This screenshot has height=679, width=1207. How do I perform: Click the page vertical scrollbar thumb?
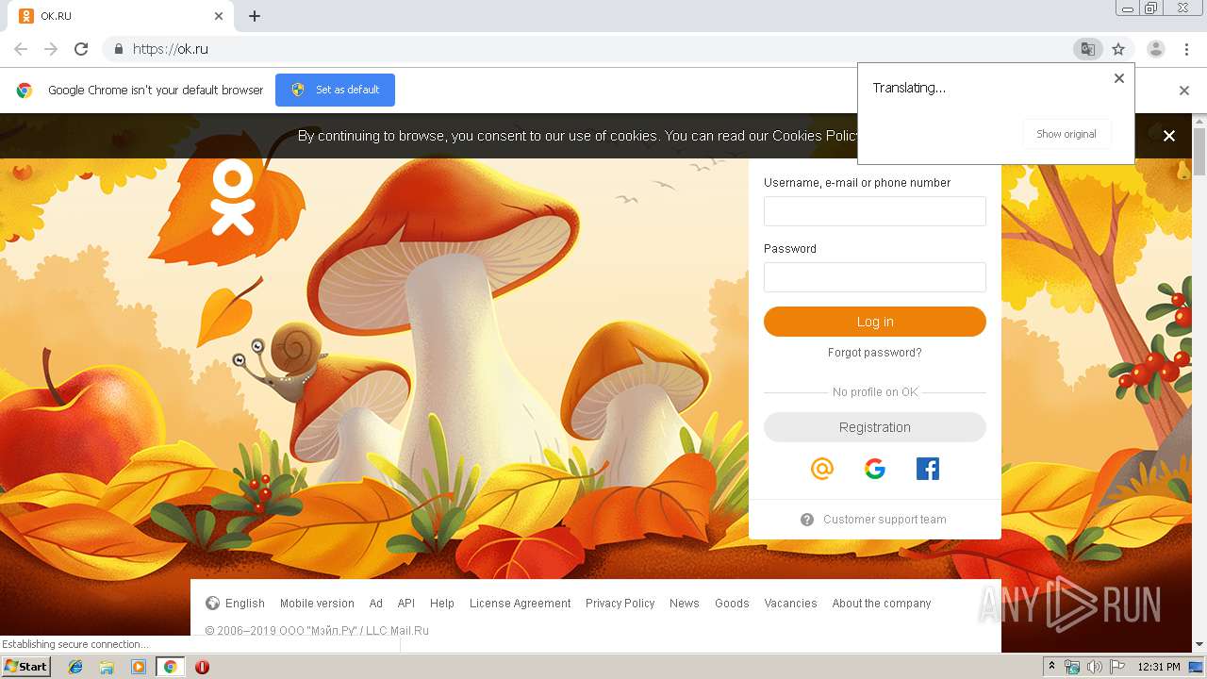click(1199, 151)
